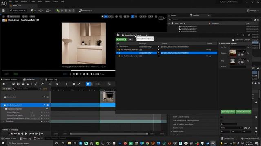Click the Sequencer horizontal timeline scrollbar
This screenshot has width=261, height=146.
[x=109, y=133]
